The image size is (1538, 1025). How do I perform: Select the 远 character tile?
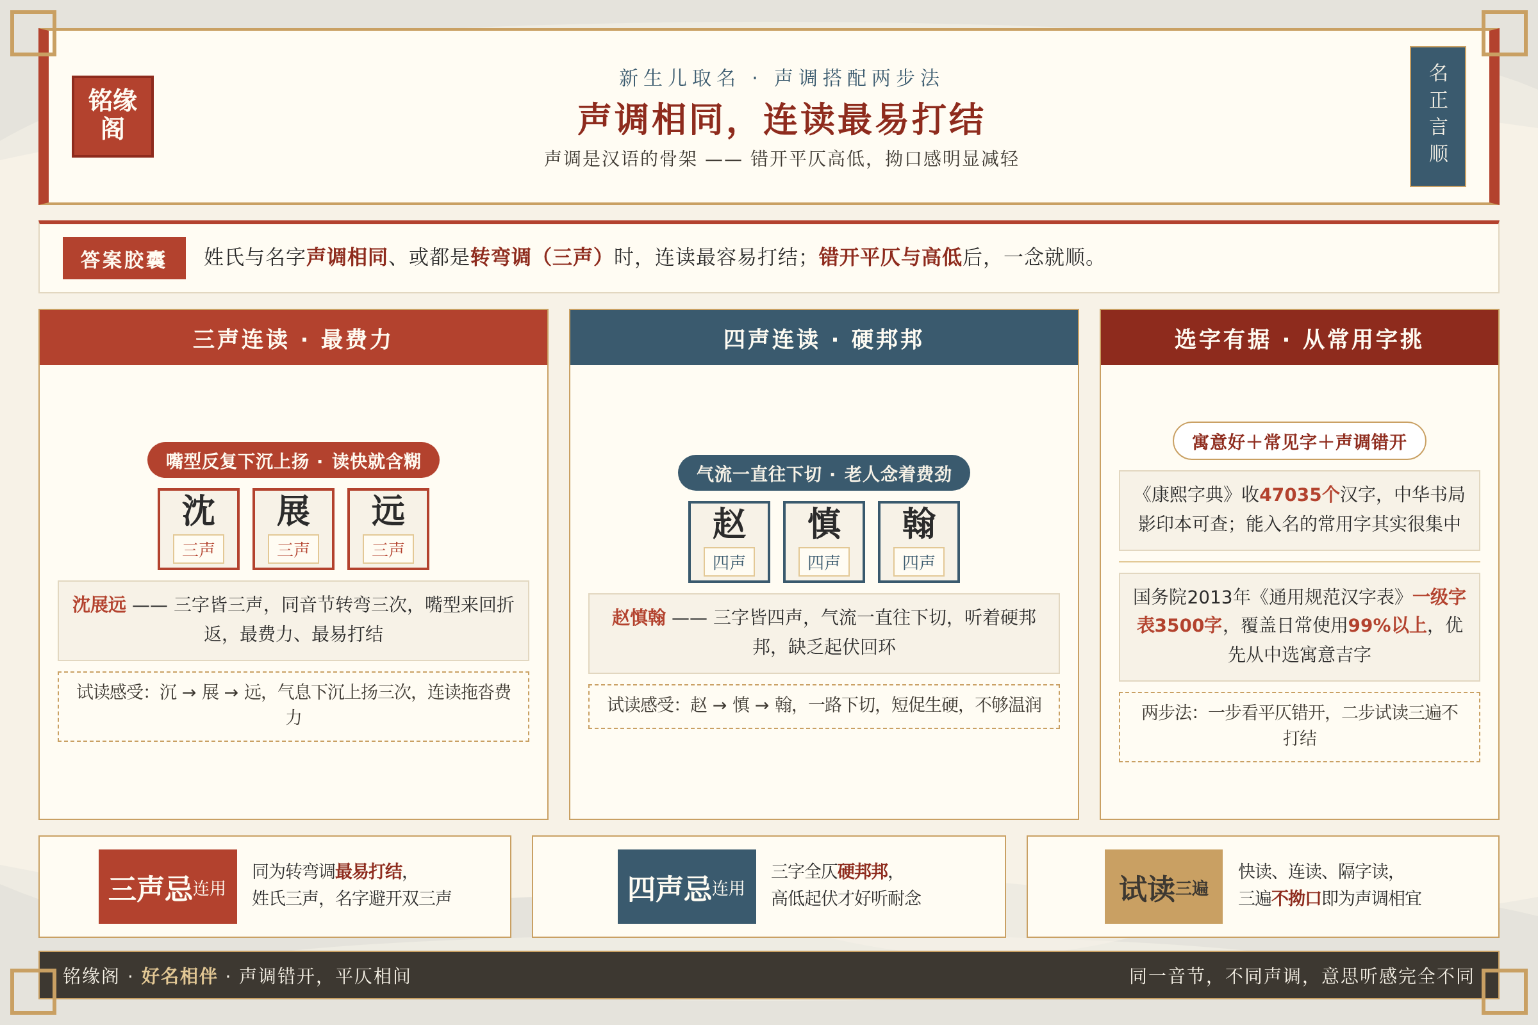[388, 529]
